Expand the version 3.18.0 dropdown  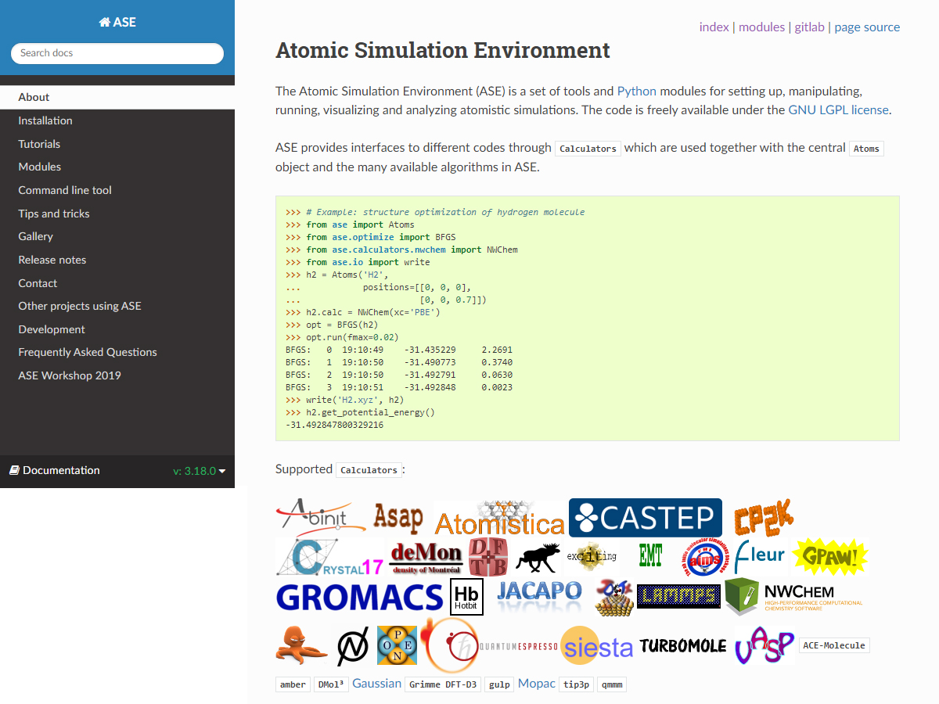point(199,471)
